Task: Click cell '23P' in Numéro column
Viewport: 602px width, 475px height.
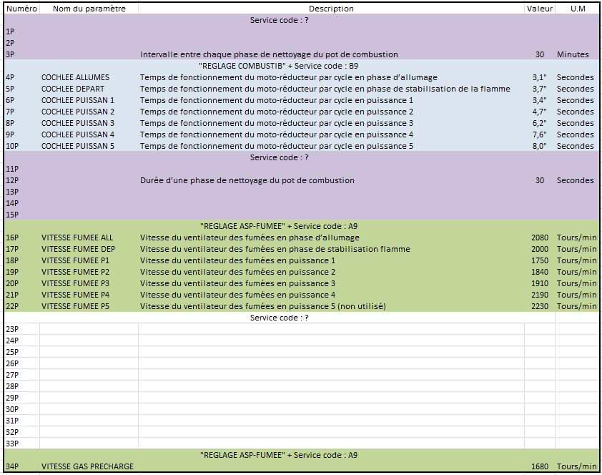Action: coord(21,329)
